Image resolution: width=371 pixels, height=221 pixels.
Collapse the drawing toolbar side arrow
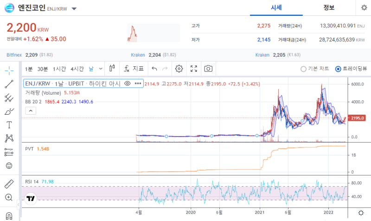(x=18, y=204)
